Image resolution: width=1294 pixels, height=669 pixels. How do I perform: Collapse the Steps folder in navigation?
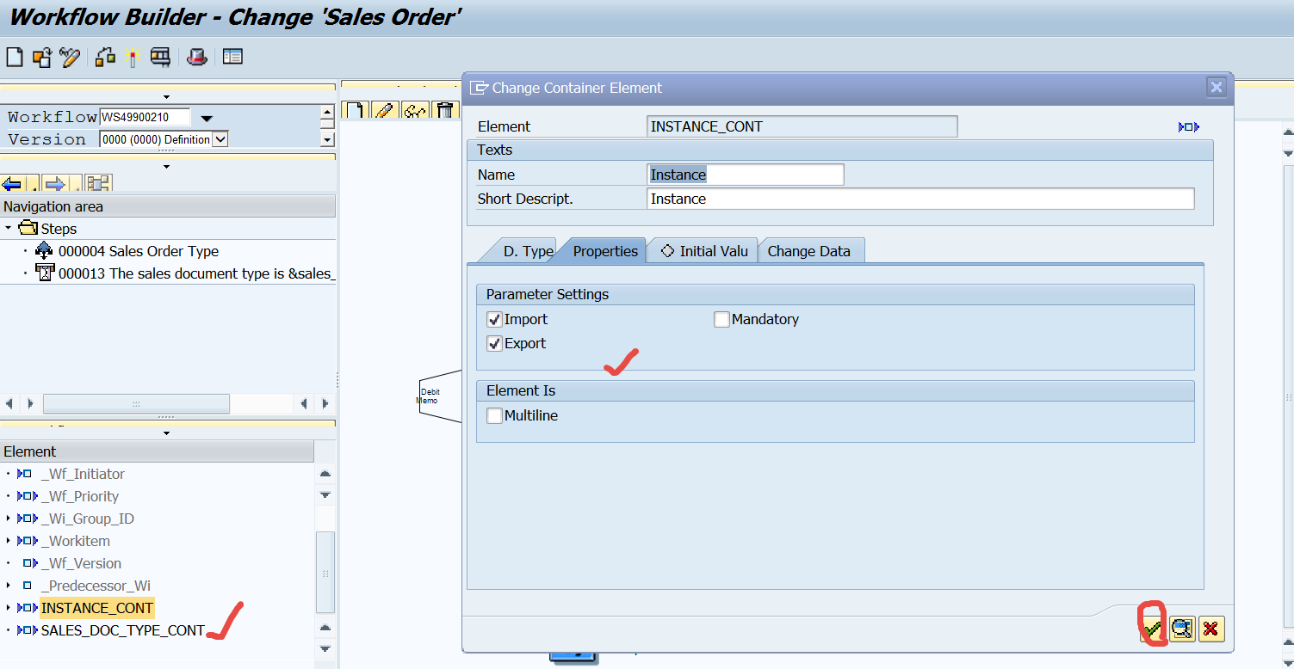(x=9, y=229)
